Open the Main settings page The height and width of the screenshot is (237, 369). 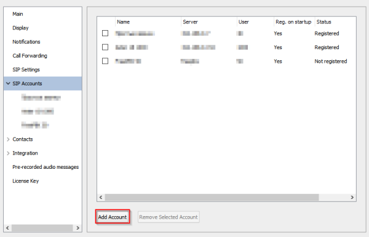click(x=18, y=14)
